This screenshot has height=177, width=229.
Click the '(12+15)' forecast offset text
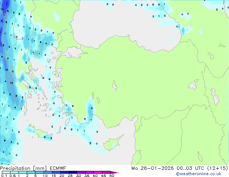pos(217,168)
